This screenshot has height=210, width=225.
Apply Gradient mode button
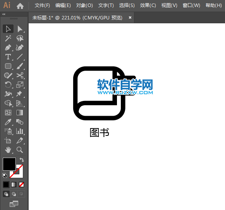coord(14,184)
